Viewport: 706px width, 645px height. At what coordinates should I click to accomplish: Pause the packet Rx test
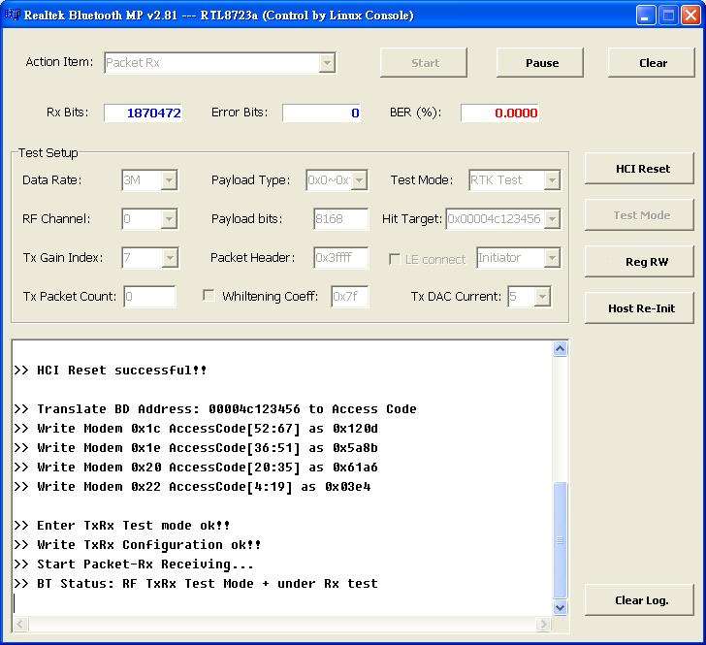[540, 63]
